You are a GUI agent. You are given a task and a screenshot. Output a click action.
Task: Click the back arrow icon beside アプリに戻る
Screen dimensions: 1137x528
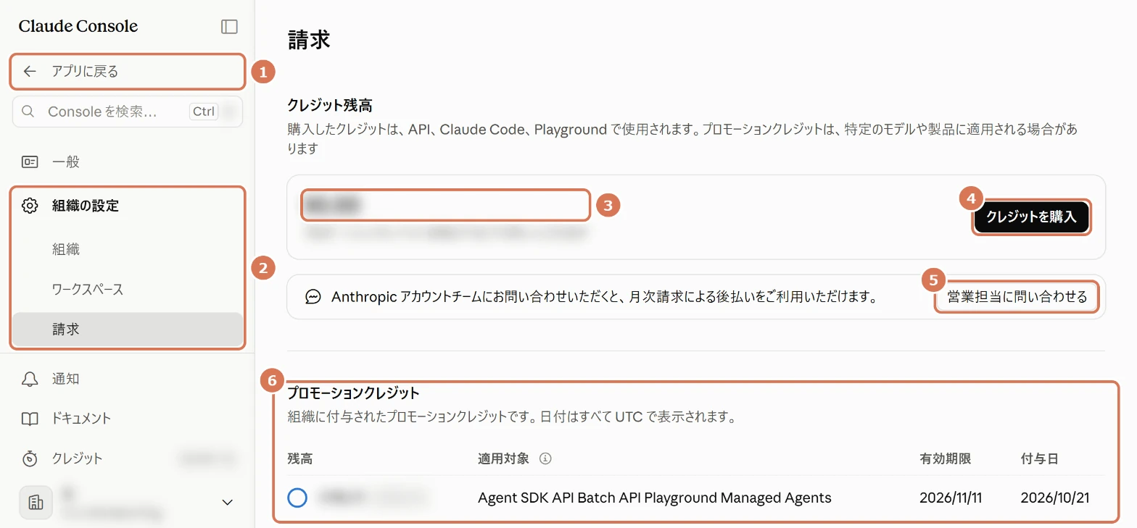30,71
